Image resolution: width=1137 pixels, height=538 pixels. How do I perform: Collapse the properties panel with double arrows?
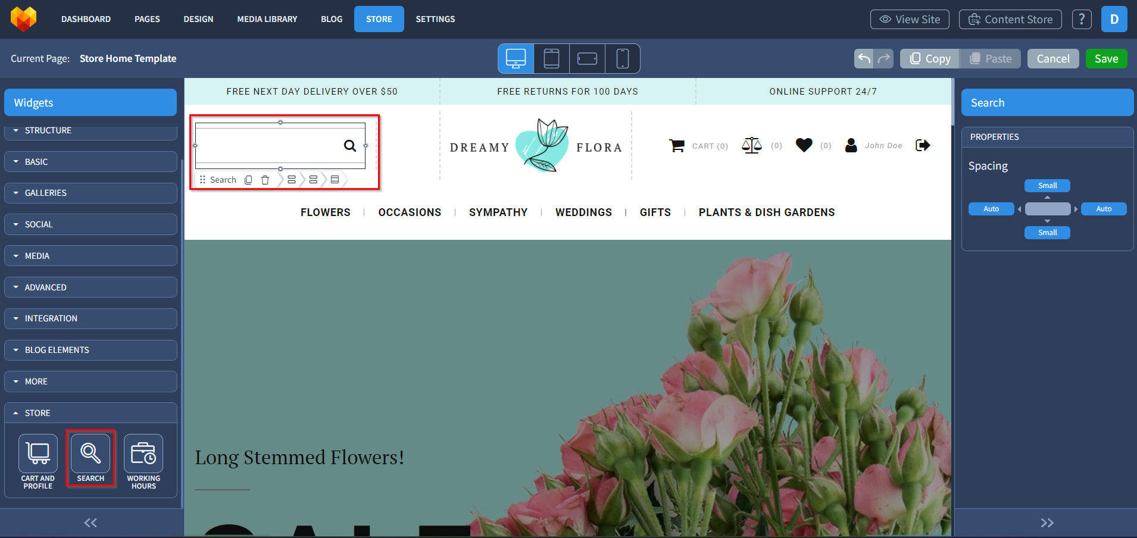click(x=1047, y=523)
